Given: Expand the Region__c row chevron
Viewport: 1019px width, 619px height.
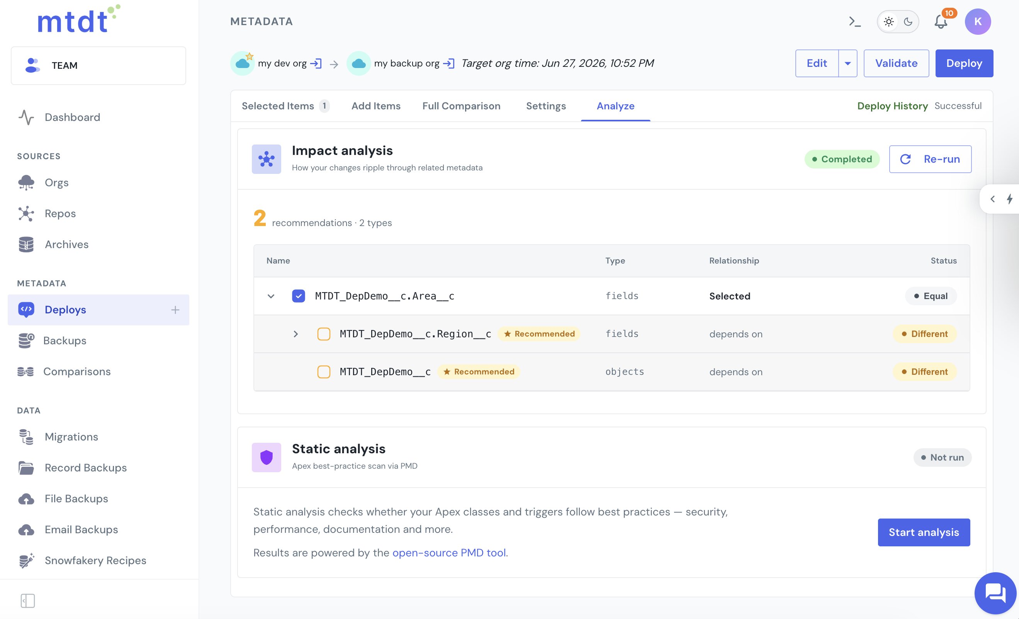Looking at the screenshot, I should pos(296,334).
